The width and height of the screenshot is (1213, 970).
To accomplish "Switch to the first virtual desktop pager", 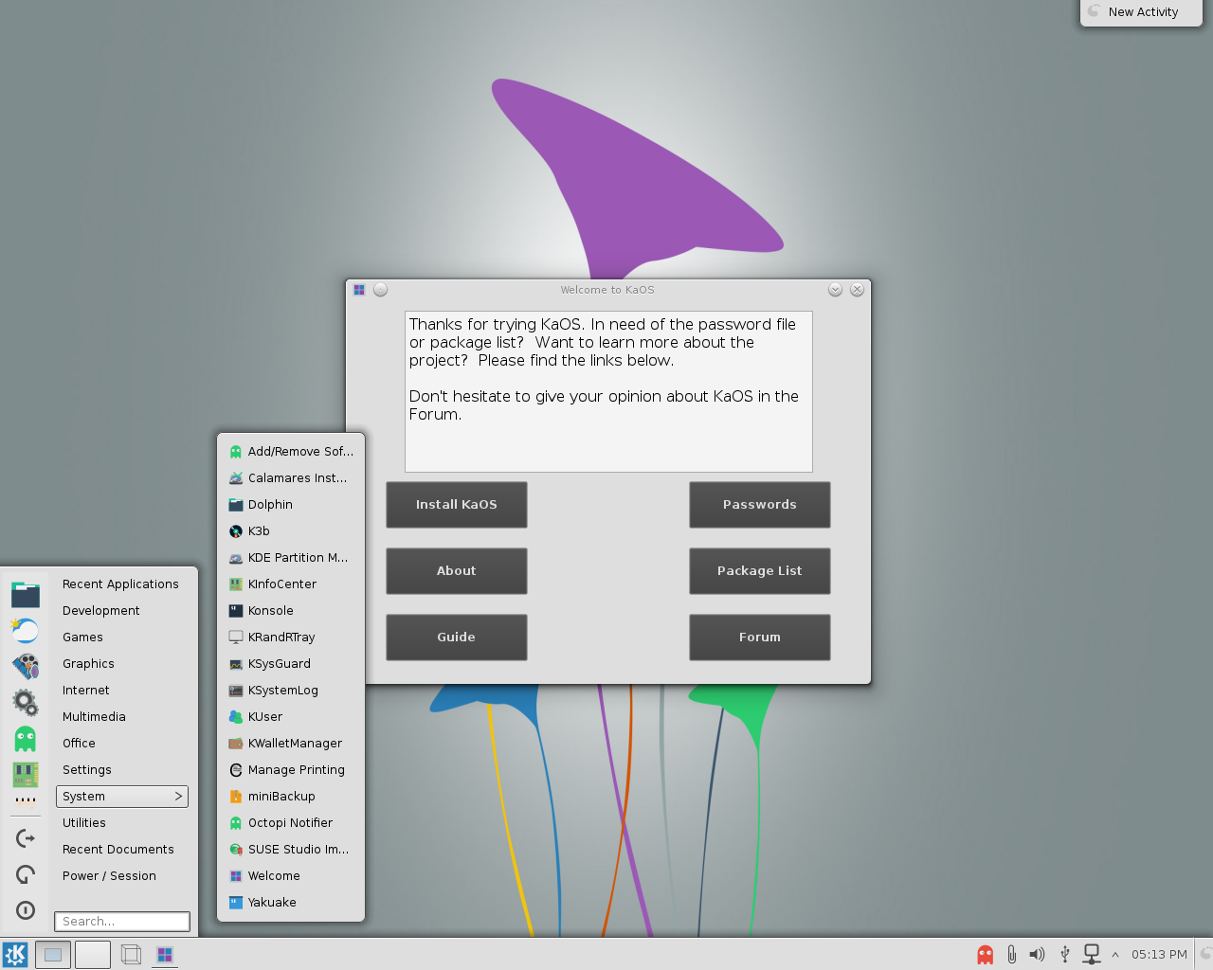I will 53,955.
